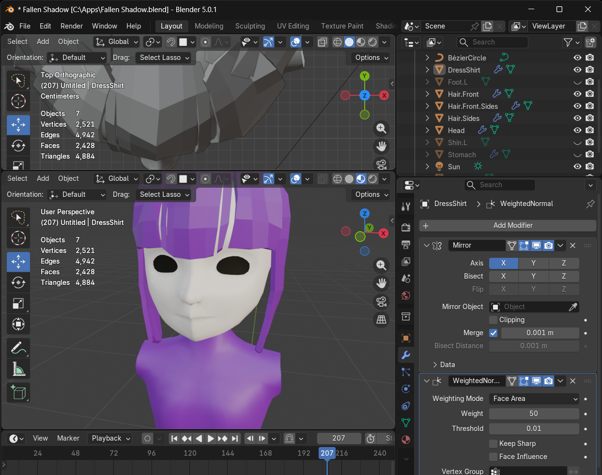Click the Weight value slider field
The width and height of the screenshot is (602, 475).
[534, 414]
